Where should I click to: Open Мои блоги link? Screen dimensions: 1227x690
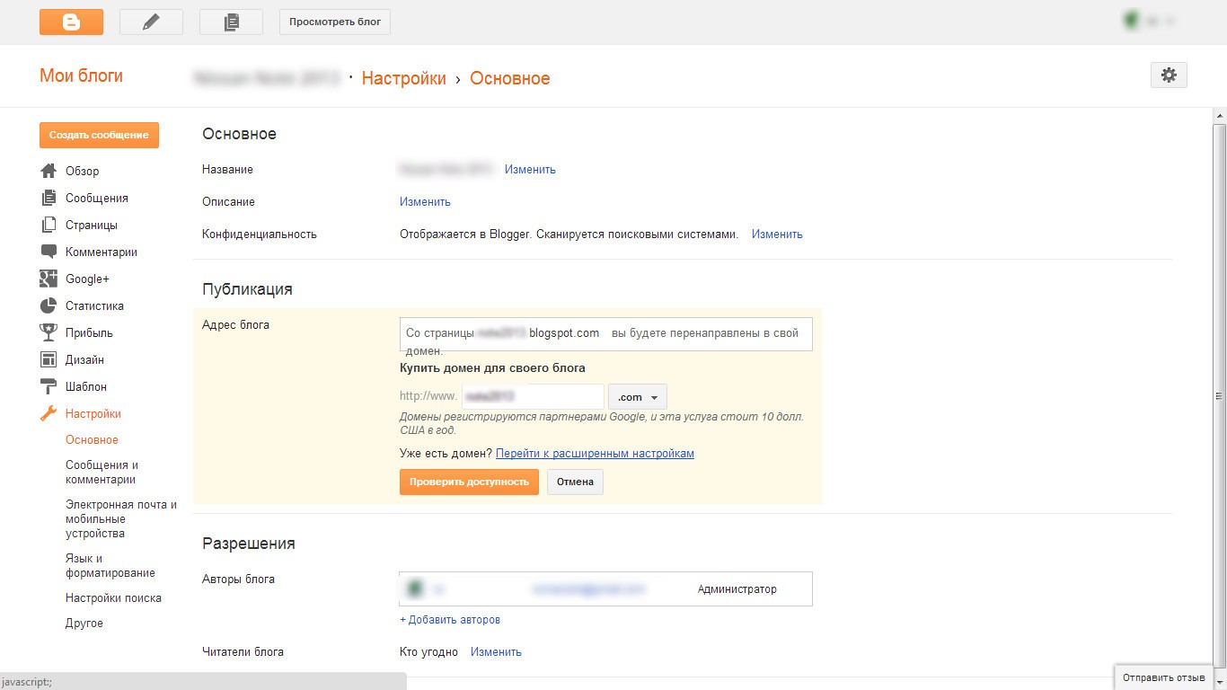pos(81,76)
